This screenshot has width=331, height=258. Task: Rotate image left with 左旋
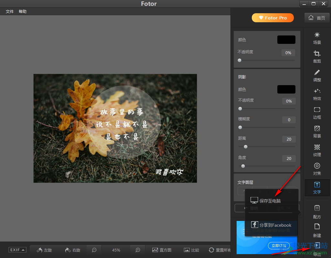44,250
